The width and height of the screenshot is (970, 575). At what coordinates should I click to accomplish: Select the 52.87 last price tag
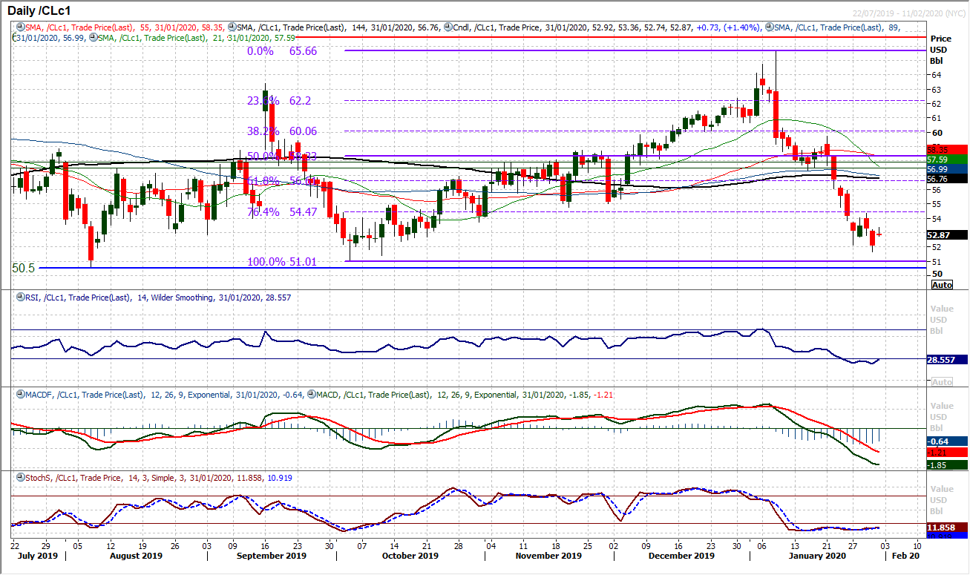pyautogui.click(x=947, y=235)
